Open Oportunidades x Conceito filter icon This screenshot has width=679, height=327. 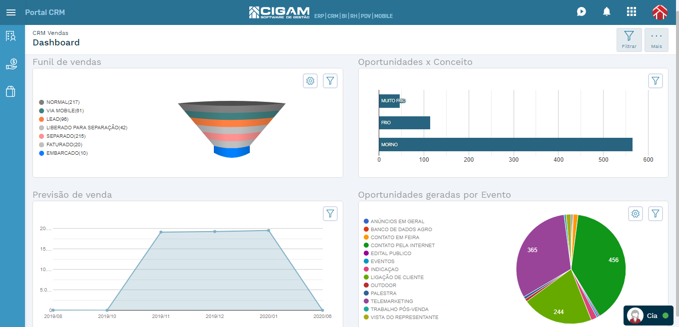[656, 81]
